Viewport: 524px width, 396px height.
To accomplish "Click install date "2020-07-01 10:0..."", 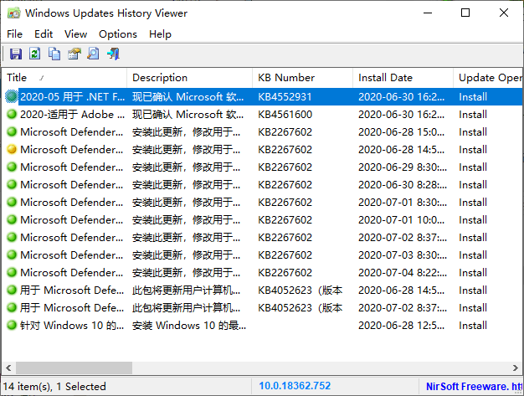I will point(401,220).
